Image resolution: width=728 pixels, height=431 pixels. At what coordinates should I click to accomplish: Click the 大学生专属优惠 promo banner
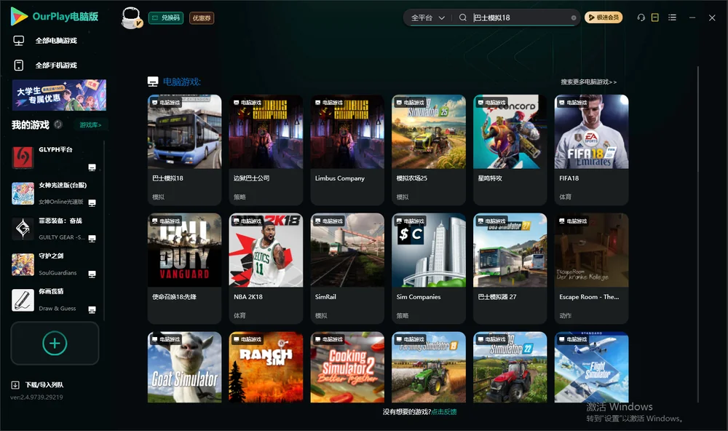[x=59, y=95]
